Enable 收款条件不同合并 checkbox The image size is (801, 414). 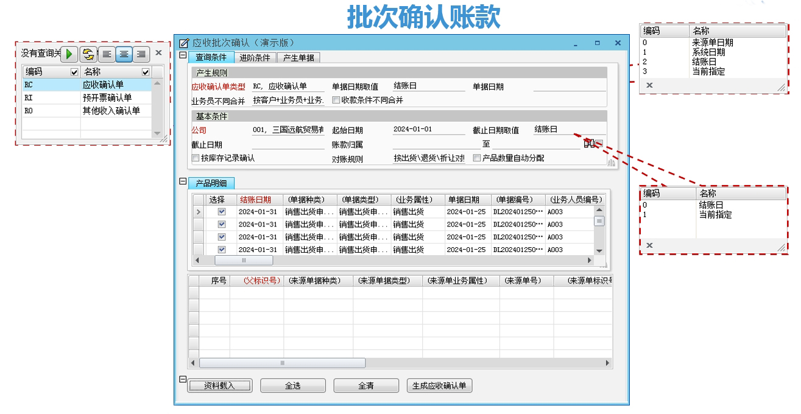click(x=336, y=100)
